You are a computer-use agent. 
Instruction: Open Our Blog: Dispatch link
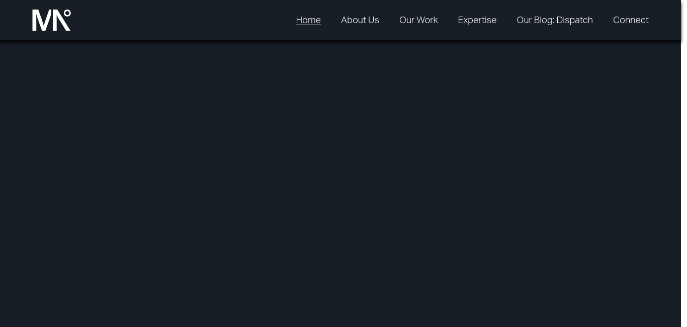555,20
